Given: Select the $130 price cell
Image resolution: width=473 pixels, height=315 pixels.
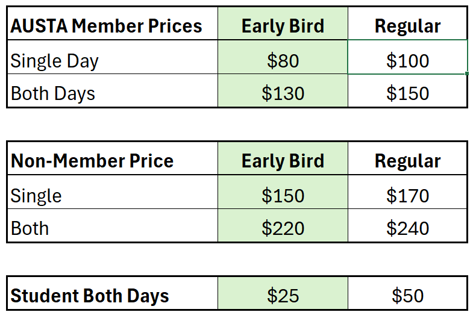Looking at the screenshot, I should (x=283, y=93).
